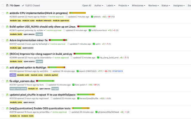Select checkbox for add aligned option to RoIAlign
This screenshot has height=119, width=191.
[3, 68]
